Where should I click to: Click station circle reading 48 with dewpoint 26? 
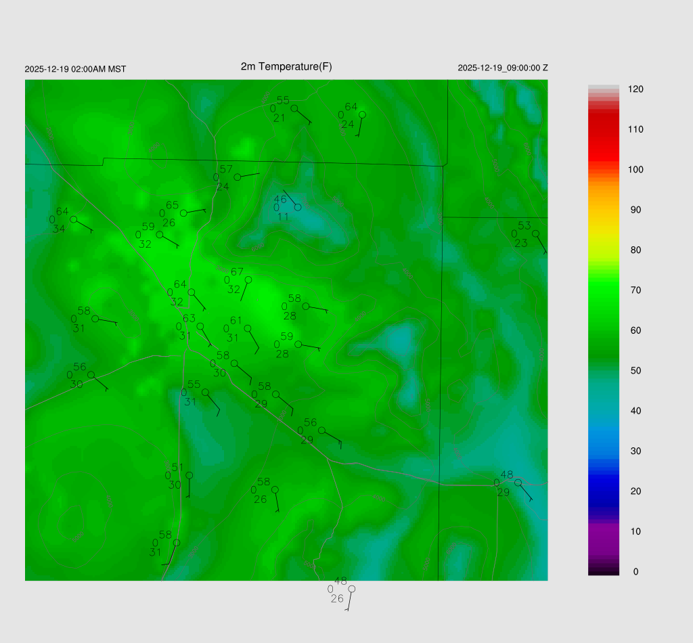(x=351, y=589)
